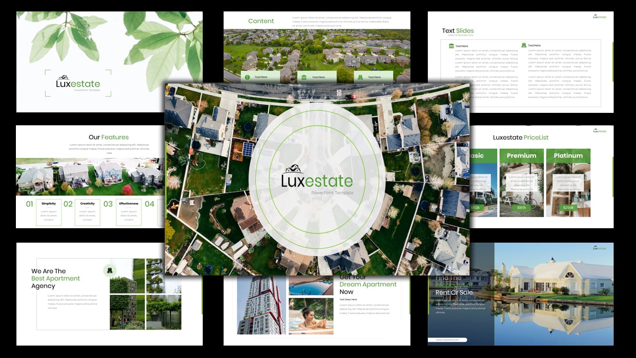
Task: Click the '$250k' price tag
Action: [568, 208]
